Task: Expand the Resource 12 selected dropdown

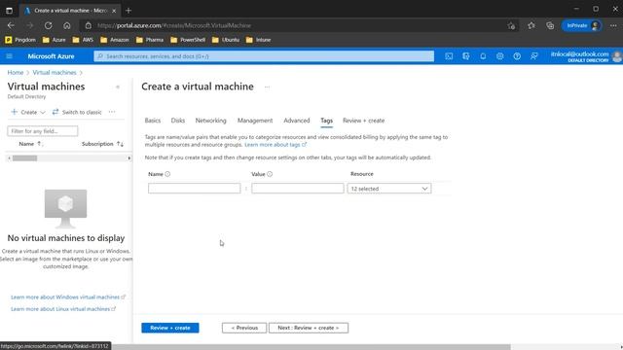Action: coord(389,189)
